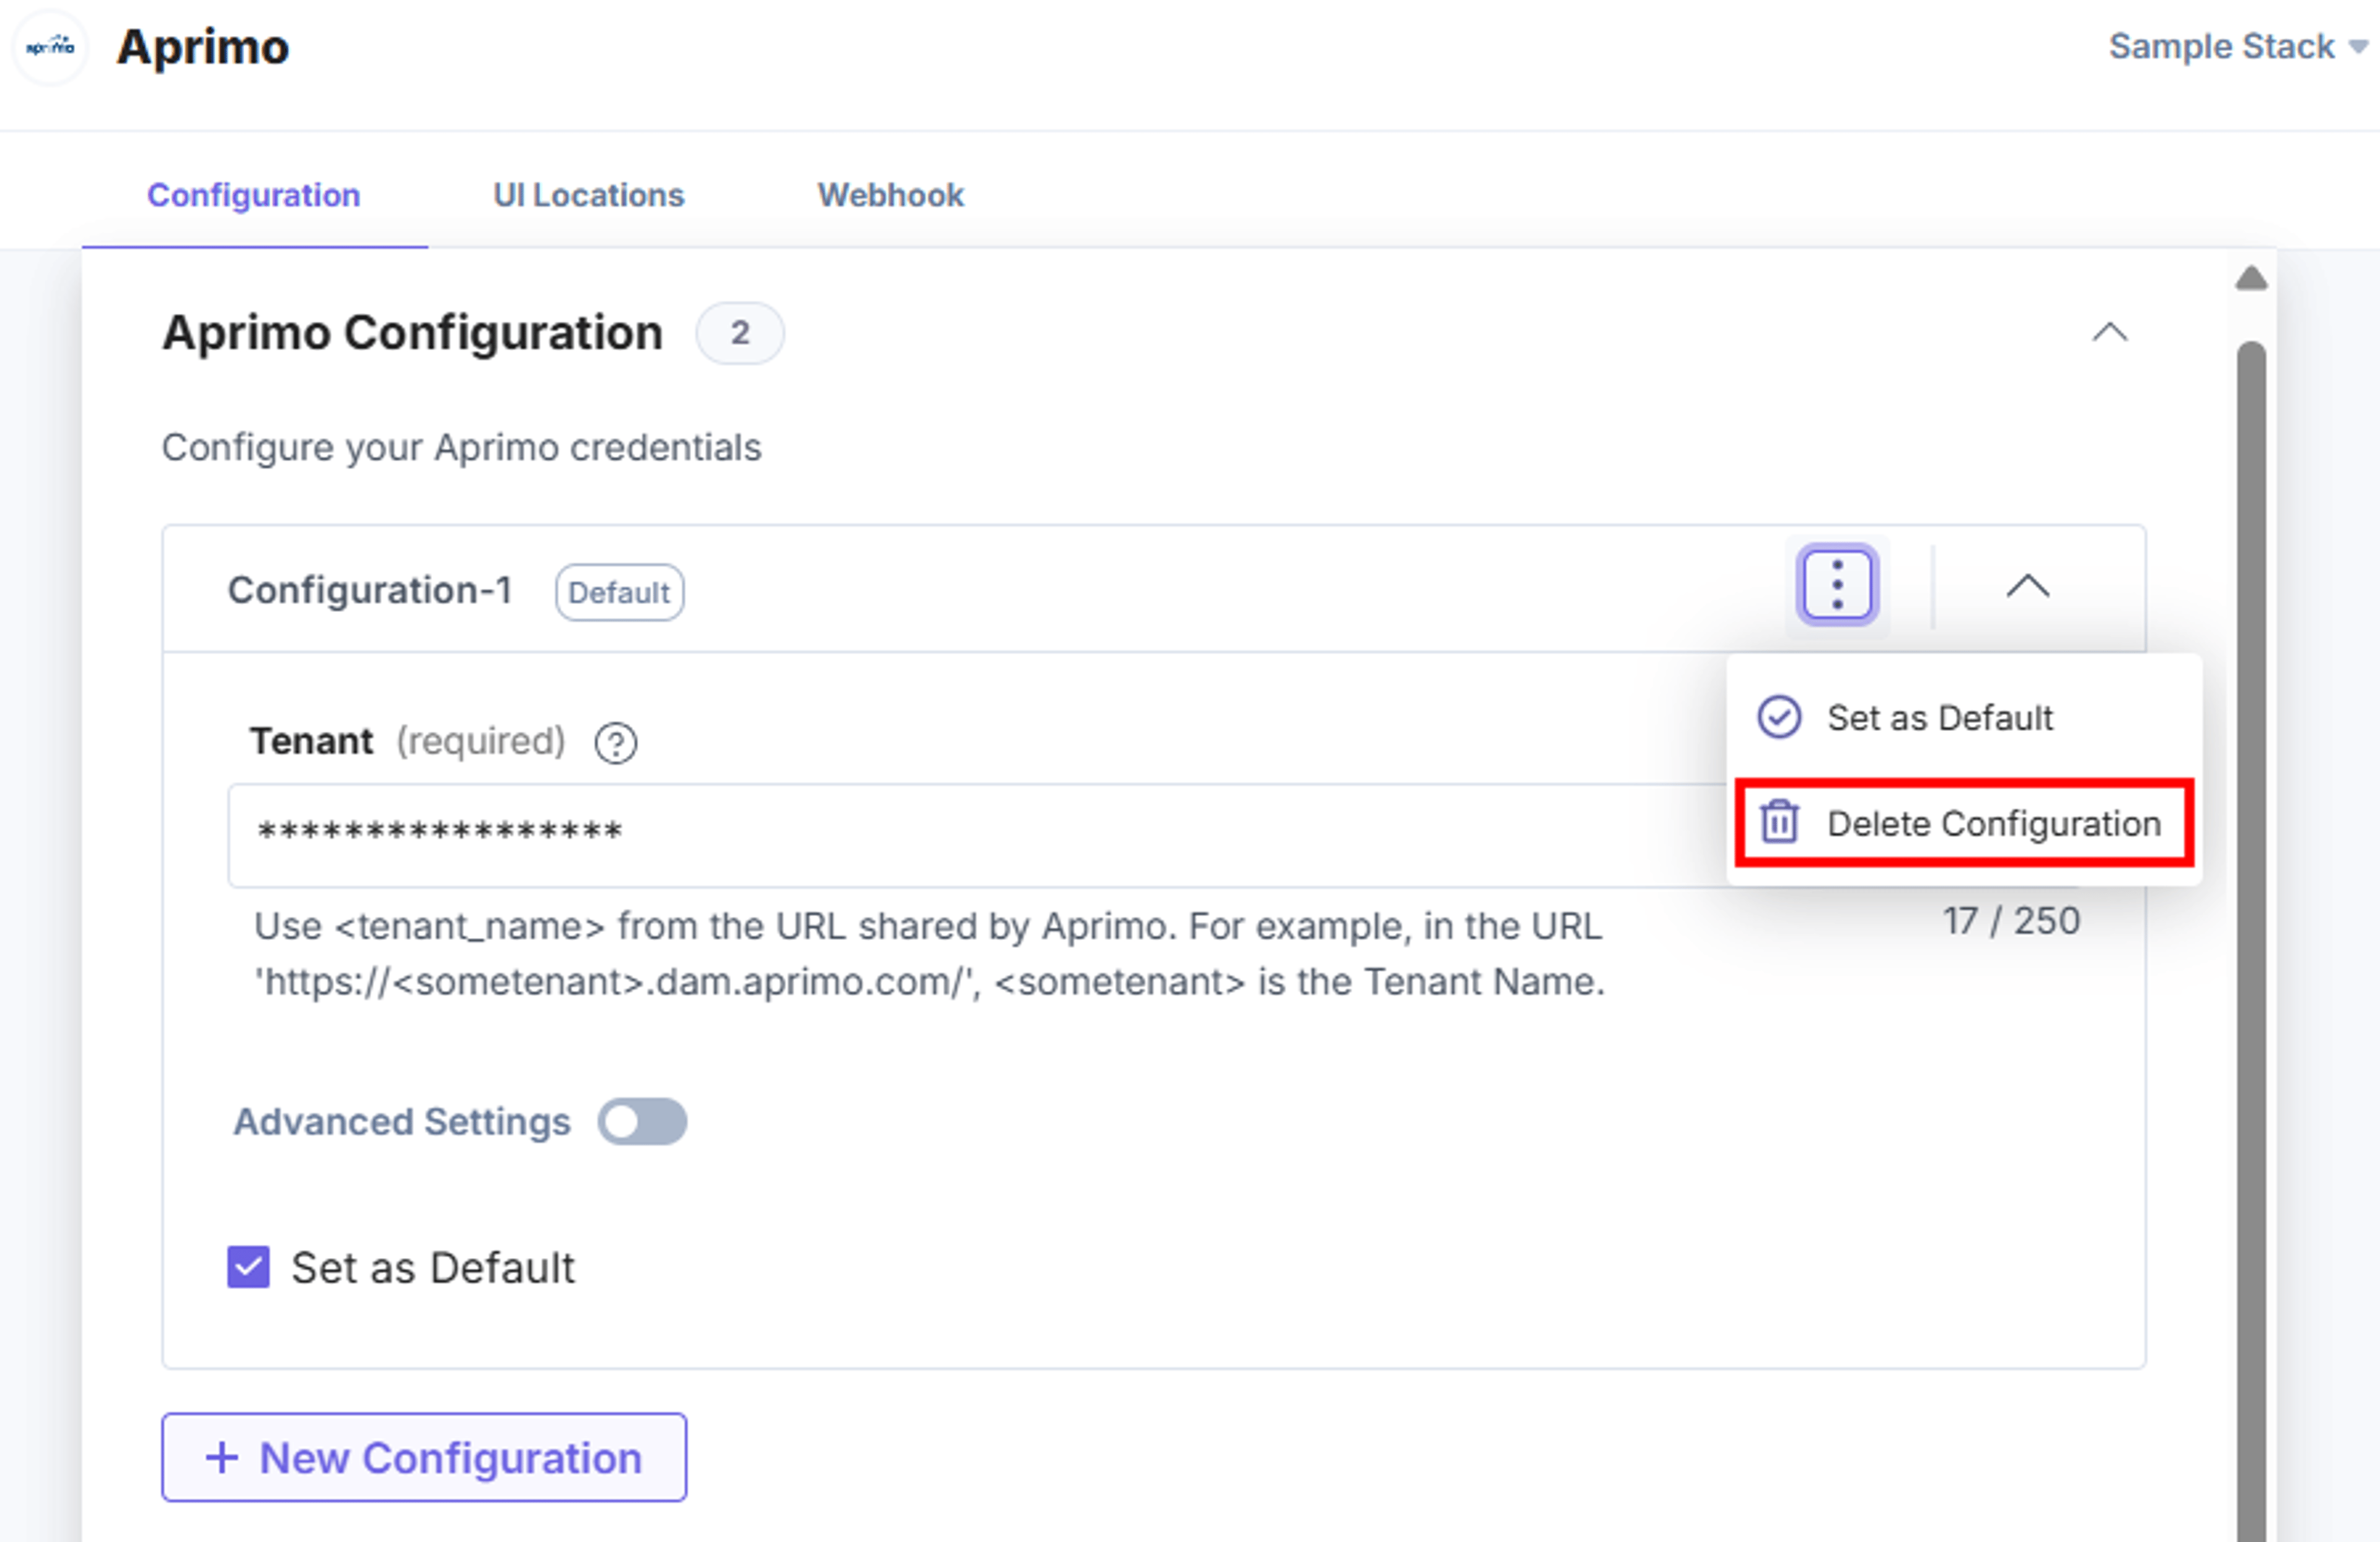This screenshot has width=2380, height=1542.
Task: Collapse the Aprimo Configuration section
Action: [x=2110, y=332]
